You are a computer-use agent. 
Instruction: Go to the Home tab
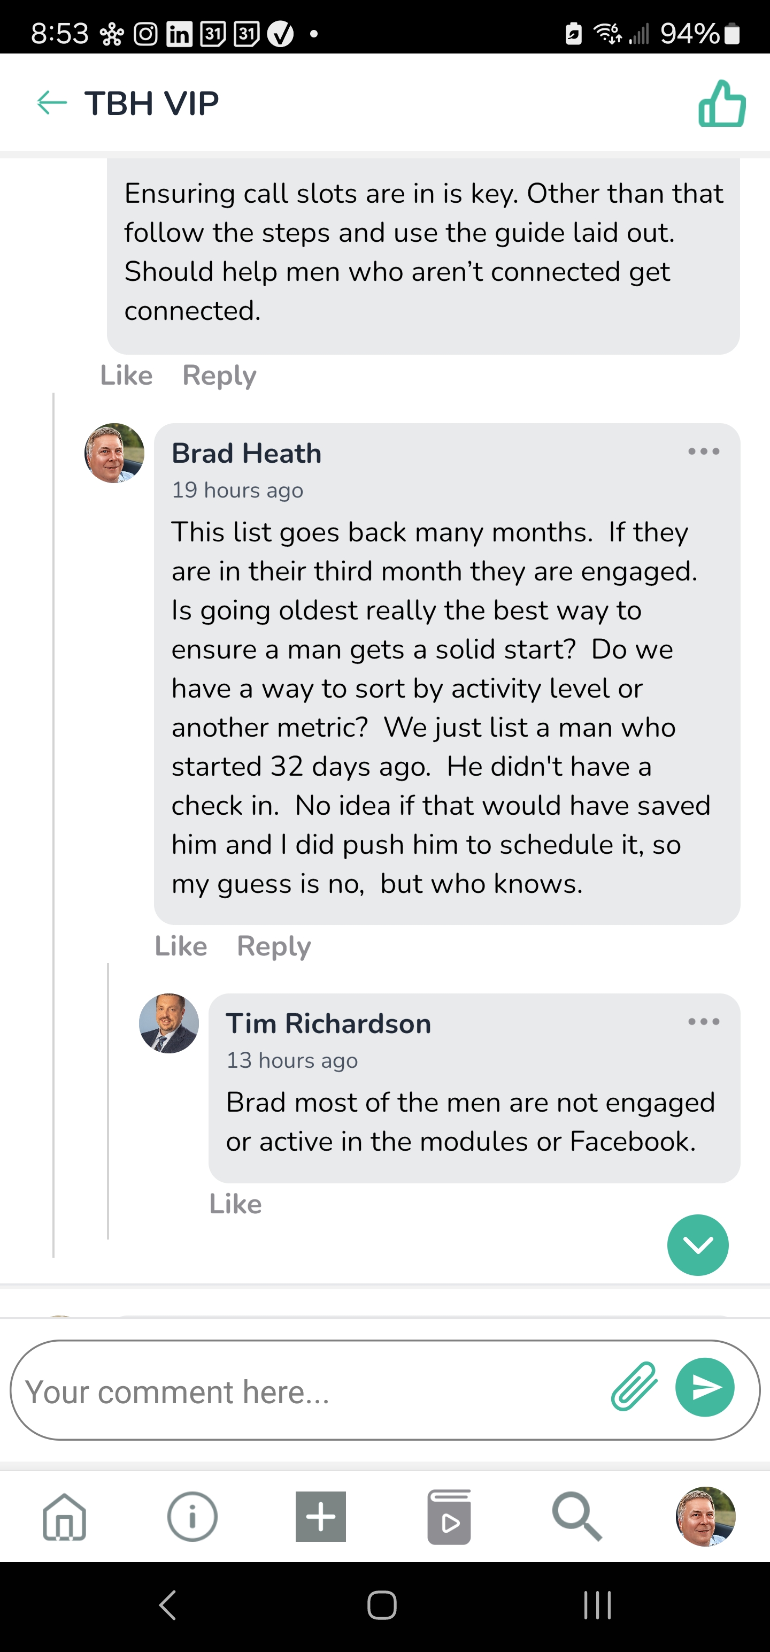pyautogui.click(x=64, y=1516)
